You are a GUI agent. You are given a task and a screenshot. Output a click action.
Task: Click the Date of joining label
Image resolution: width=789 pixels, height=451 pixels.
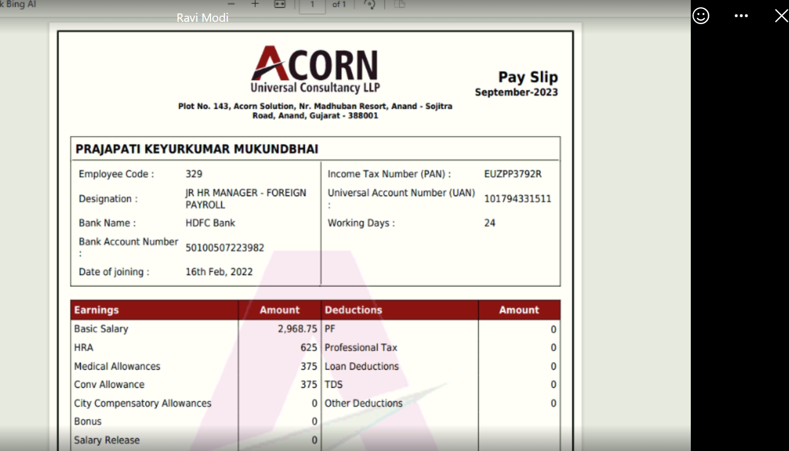click(x=114, y=272)
